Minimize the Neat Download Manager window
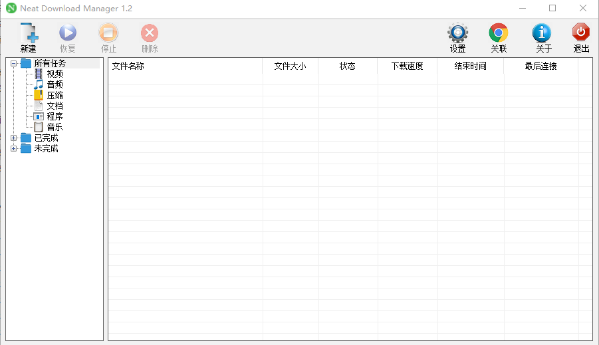The width and height of the screenshot is (599, 345). 523,8
